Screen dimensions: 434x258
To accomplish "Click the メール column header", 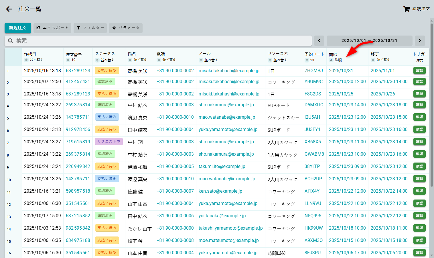I will coord(204,54).
